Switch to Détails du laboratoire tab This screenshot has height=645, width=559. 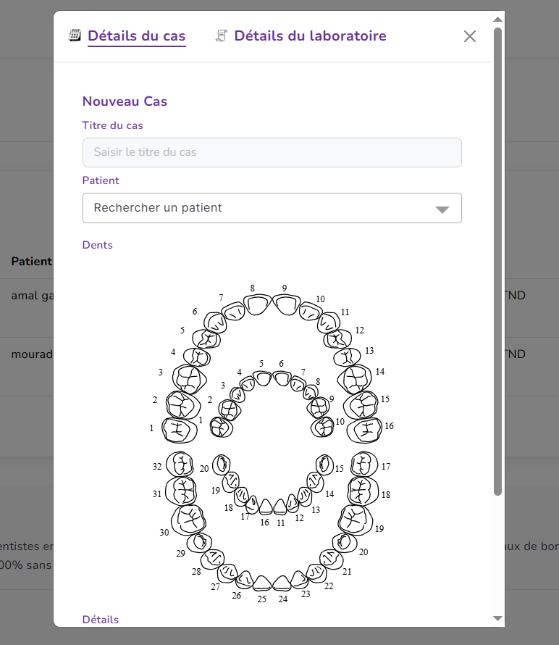pos(310,36)
